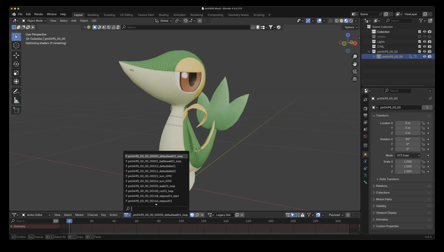
Task: Click the Add Cube tool
Action: point(16,110)
